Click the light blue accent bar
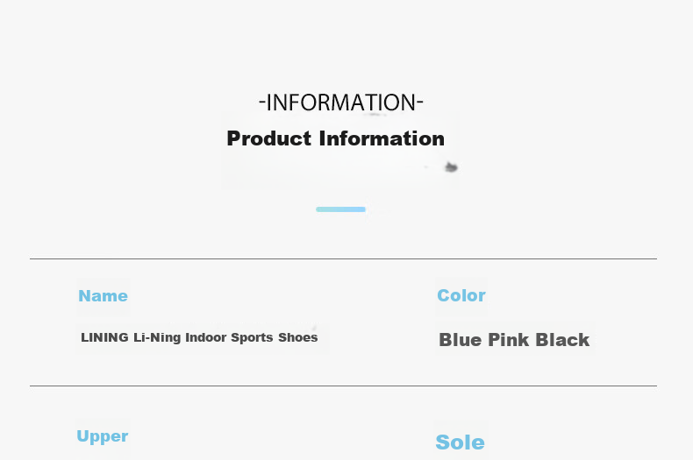 pyautogui.click(x=340, y=209)
